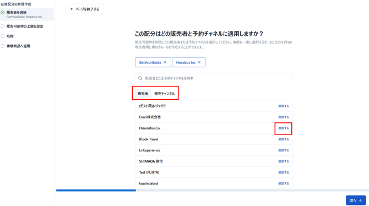The image size is (369, 206).
Task: Select the Li-Experience row name
Action: pos(149,150)
